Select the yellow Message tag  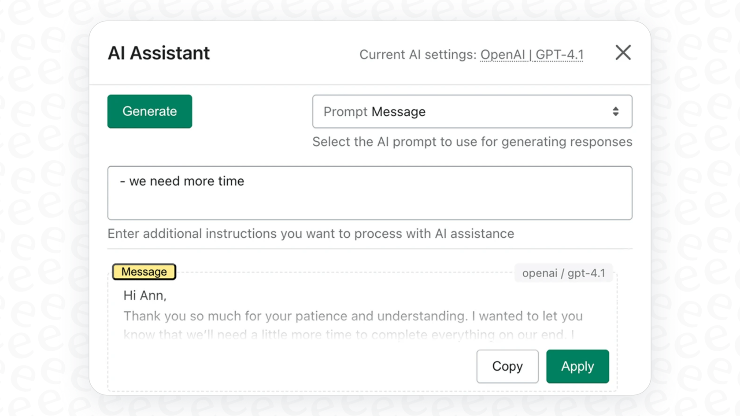point(144,272)
